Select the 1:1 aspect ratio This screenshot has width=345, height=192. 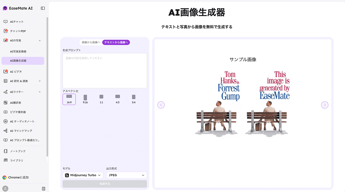click(x=101, y=99)
